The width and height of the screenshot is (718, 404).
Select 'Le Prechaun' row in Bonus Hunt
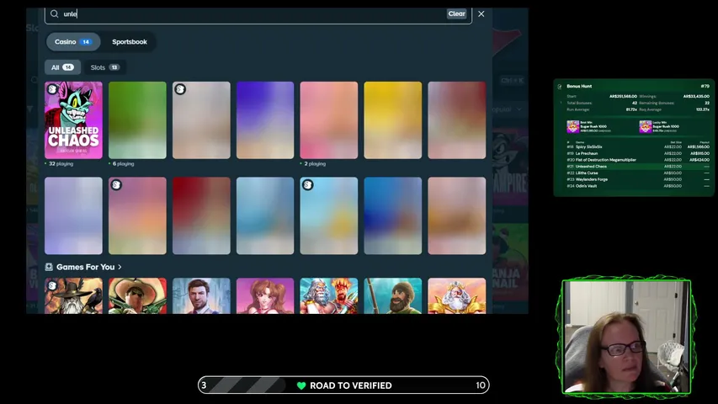(638, 153)
